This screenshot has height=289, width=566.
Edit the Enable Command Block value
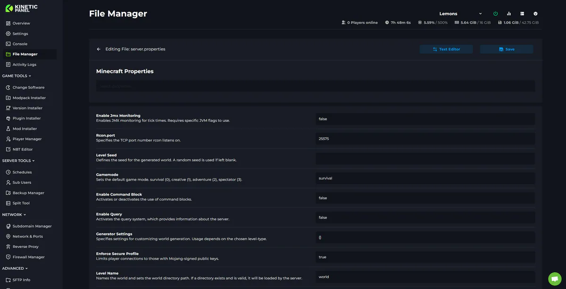pyautogui.click(x=425, y=198)
